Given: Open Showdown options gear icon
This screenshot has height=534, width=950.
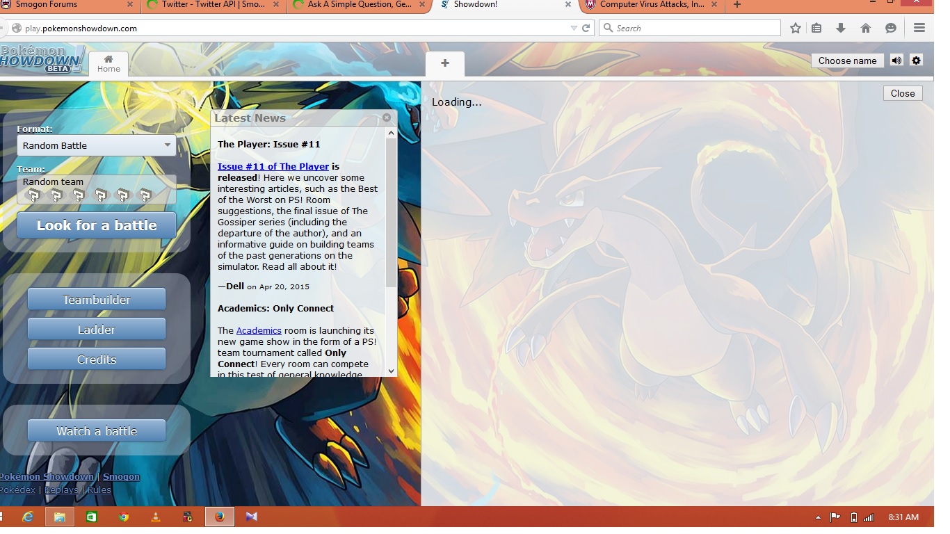Looking at the screenshot, I should (916, 60).
